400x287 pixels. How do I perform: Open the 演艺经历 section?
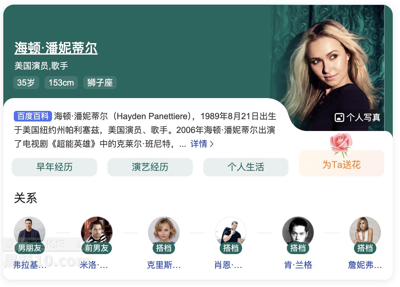(x=150, y=167)
